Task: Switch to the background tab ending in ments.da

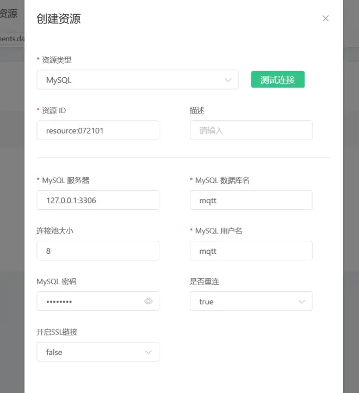Action: tap(12, 39)
